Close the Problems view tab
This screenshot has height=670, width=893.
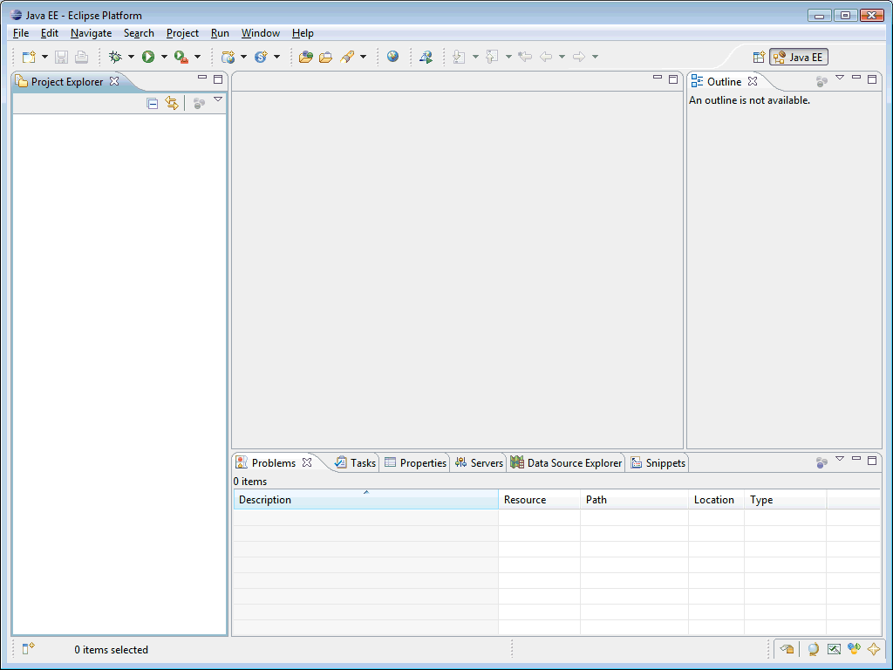point(307,462)
